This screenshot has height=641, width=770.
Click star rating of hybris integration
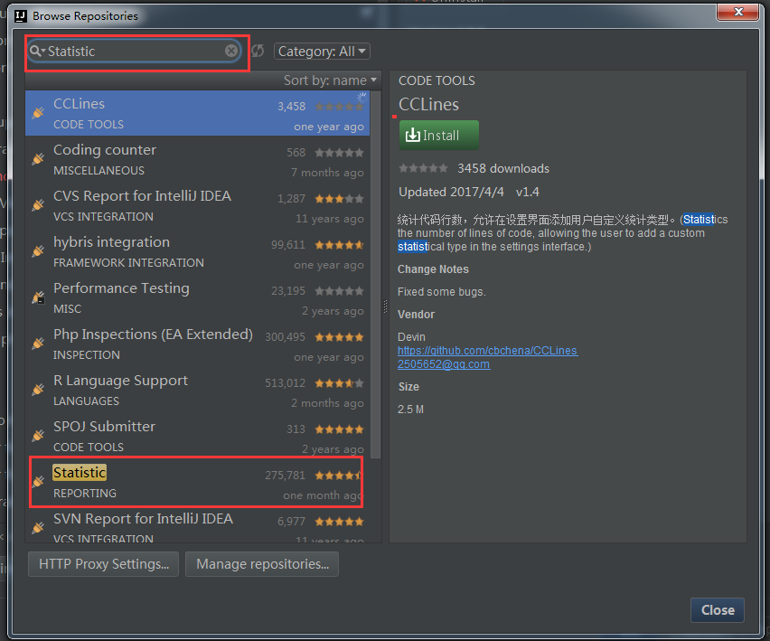(339, 245)
